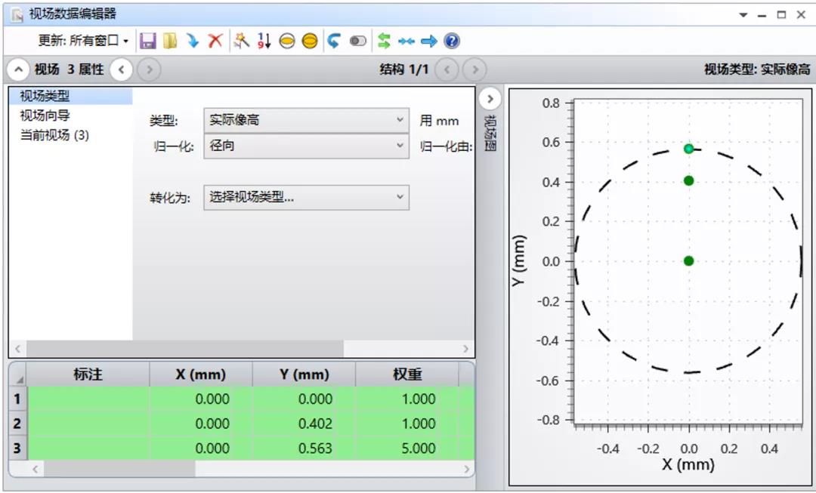
Task: Open the 类型 dropdown showing 实际像高
Action: tap(306, 120)
